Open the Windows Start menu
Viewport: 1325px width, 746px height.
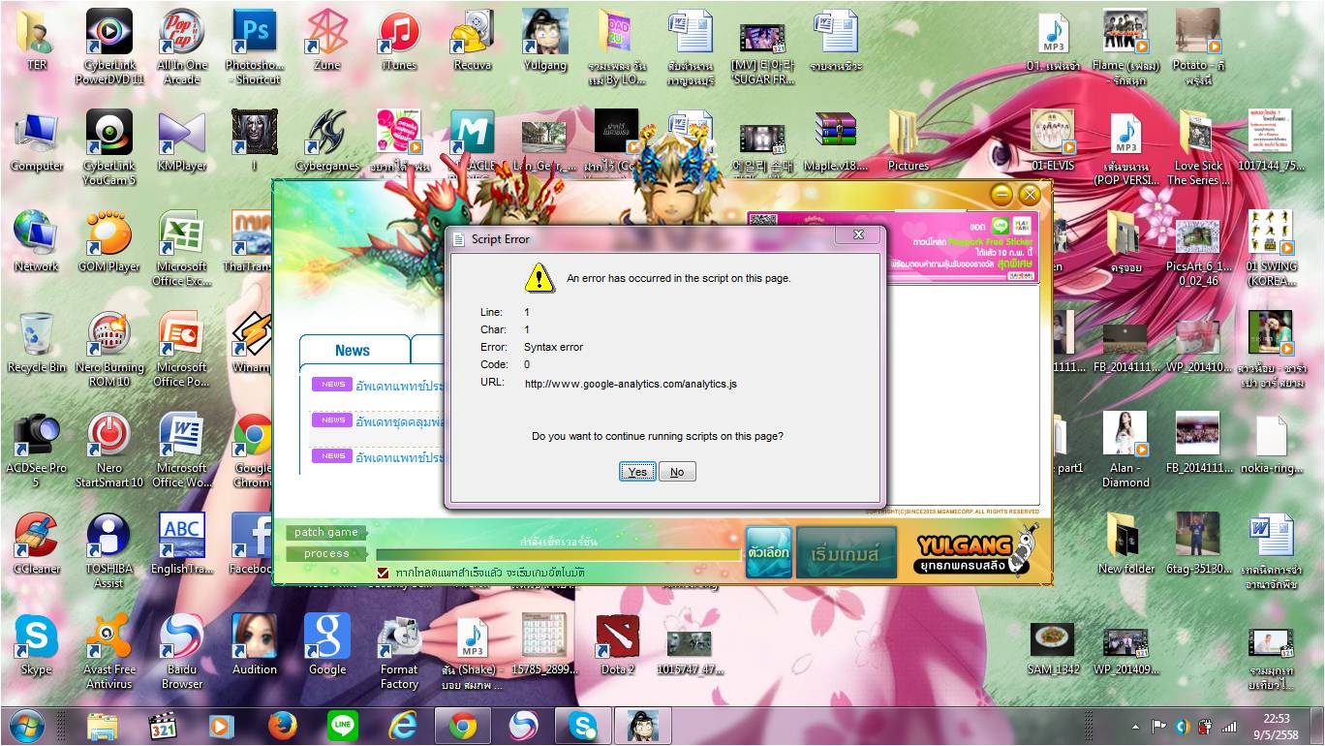pyautogui.click(x=26, y=726)
